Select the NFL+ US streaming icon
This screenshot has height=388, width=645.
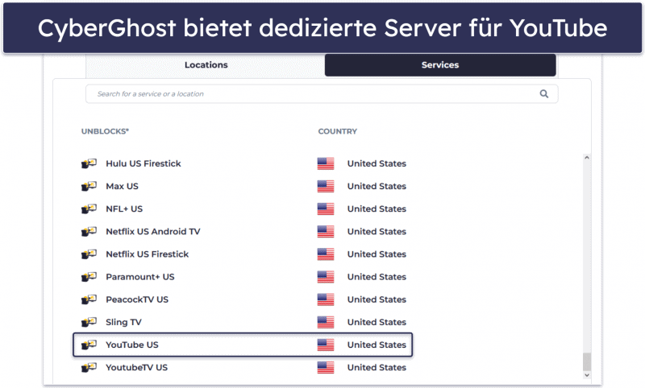click(x=89, y=208)
